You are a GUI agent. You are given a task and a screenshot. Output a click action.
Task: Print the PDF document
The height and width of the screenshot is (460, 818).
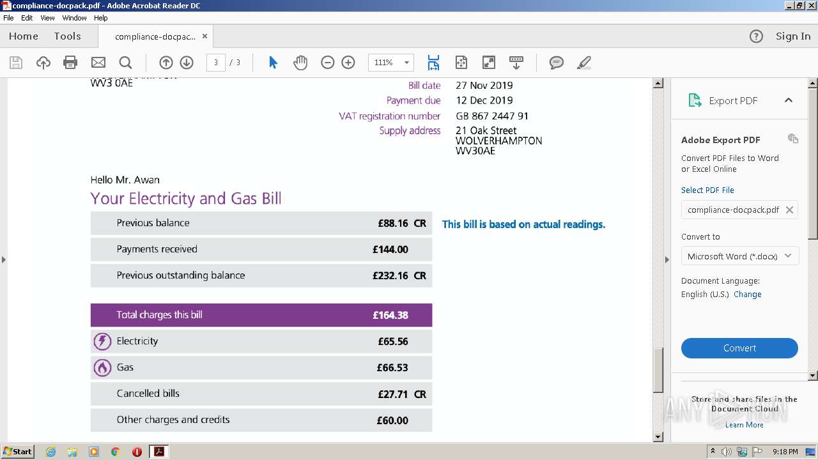tap(70, 63)
